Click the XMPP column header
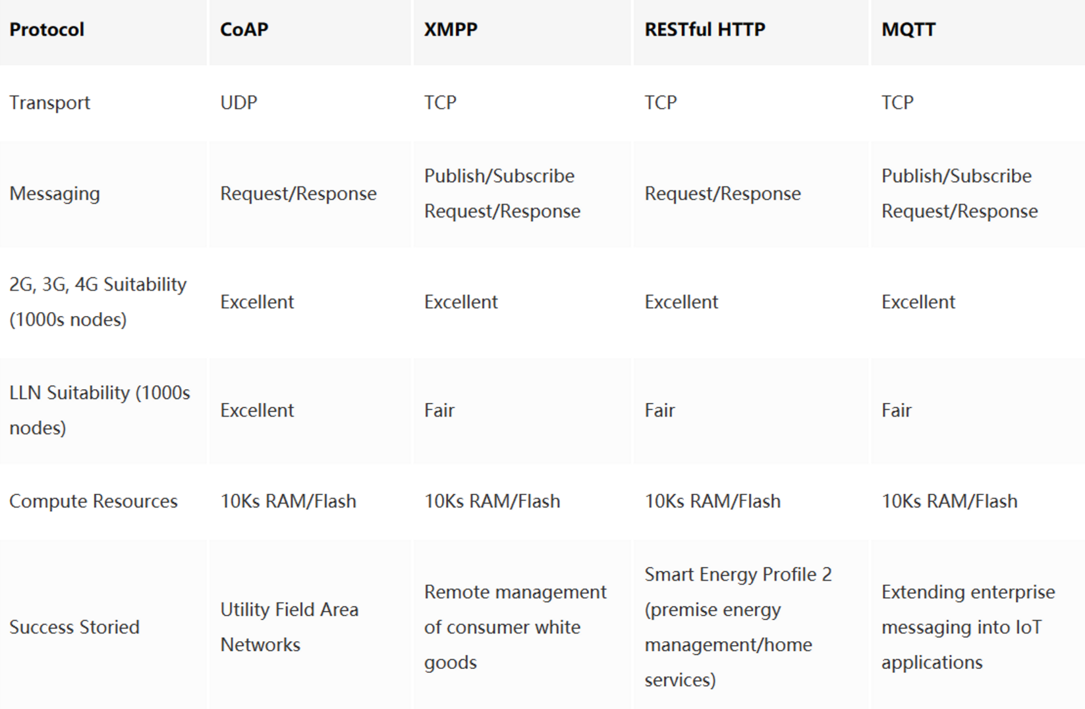The height and width of the screenshot is (709, 1085). [451, 30]
